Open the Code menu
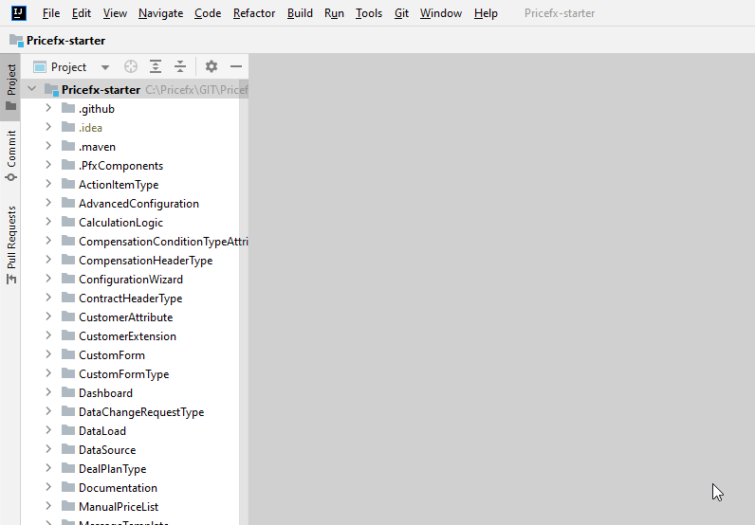This screenshot has width=755, height=525. [208, 13]
